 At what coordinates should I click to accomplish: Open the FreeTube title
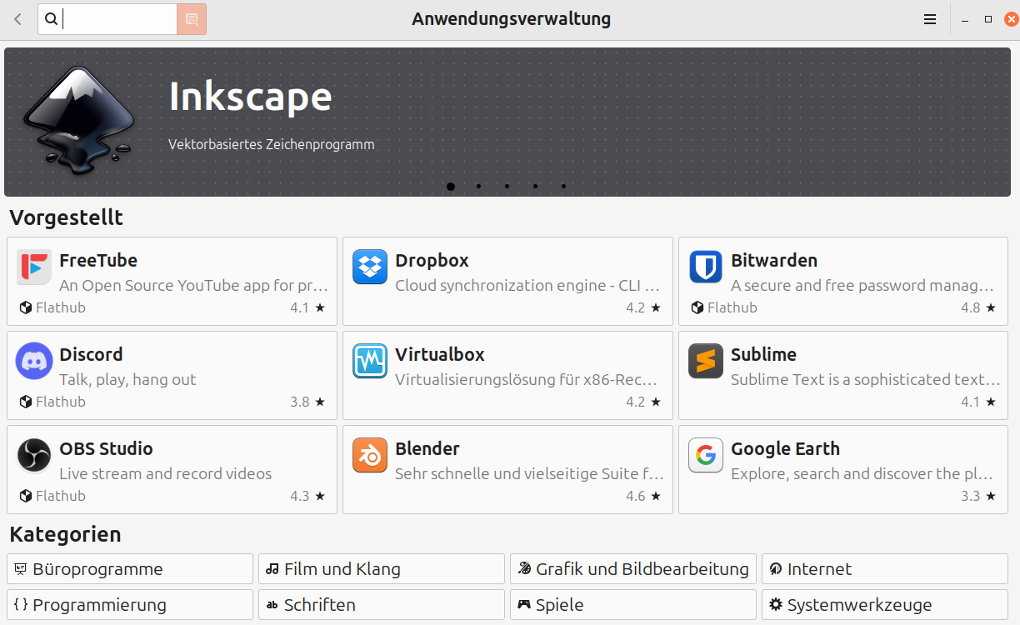pyautogui.click(x=98, y=260)
